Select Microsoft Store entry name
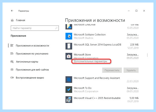Screen dimensions: 156x112 (82, 55)
